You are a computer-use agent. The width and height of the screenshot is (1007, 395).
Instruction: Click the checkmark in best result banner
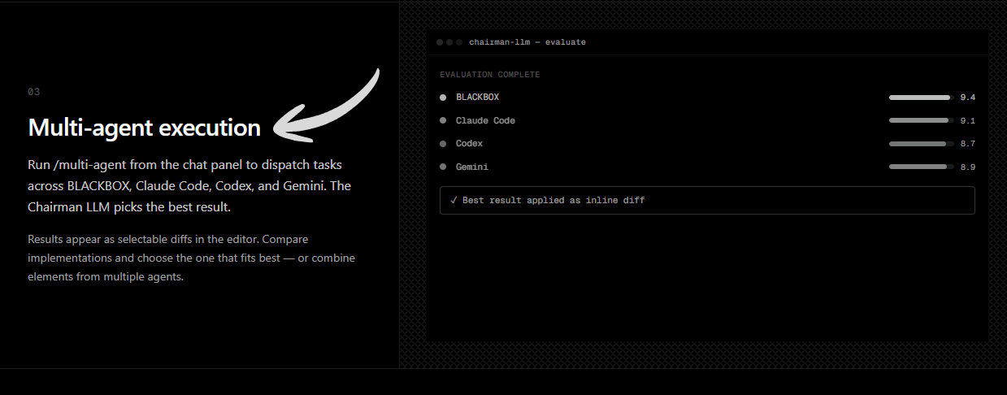coord(453,200)
